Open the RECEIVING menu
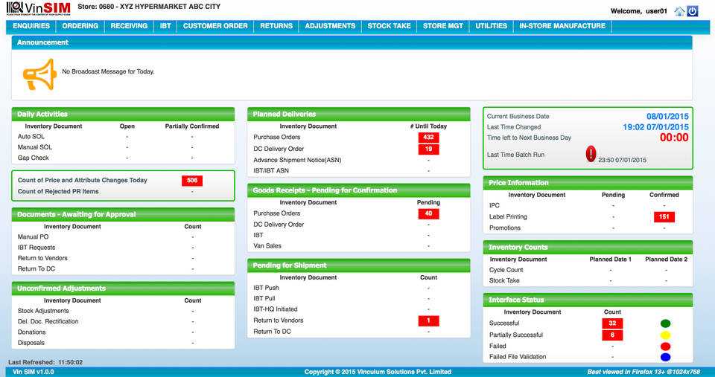Screen dimensions: 715x377 click(x=129, y=26)
